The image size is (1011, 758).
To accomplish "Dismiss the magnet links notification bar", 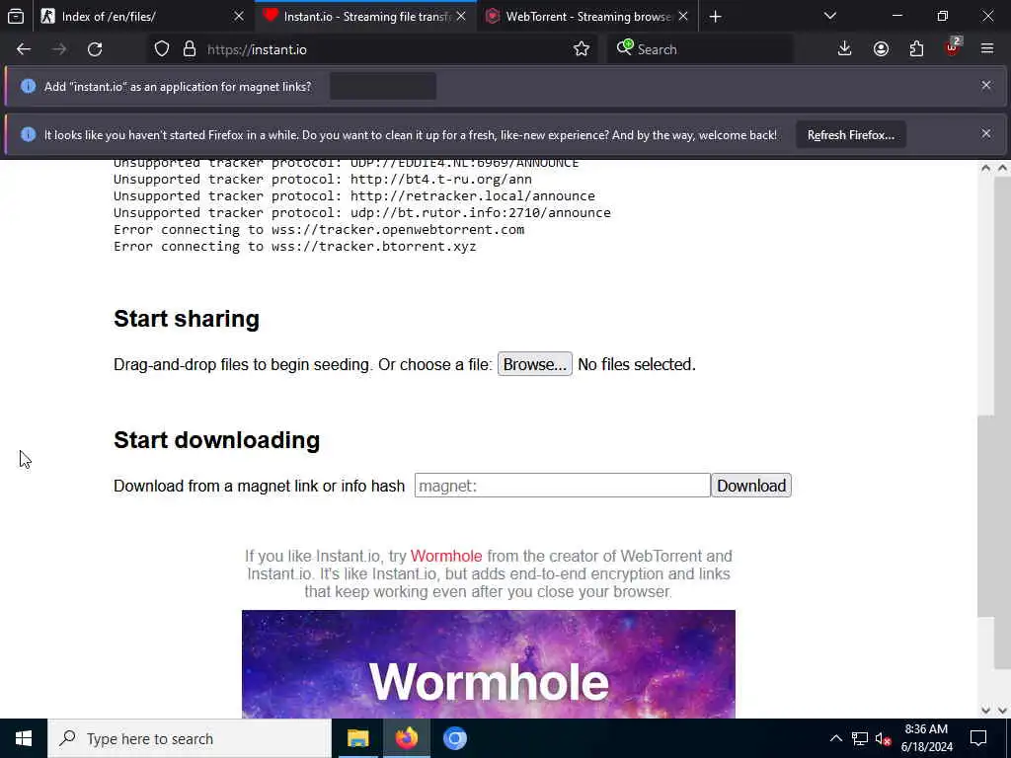I will point(986,85).
